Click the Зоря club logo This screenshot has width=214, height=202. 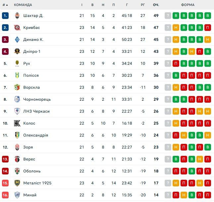(17, 147)
